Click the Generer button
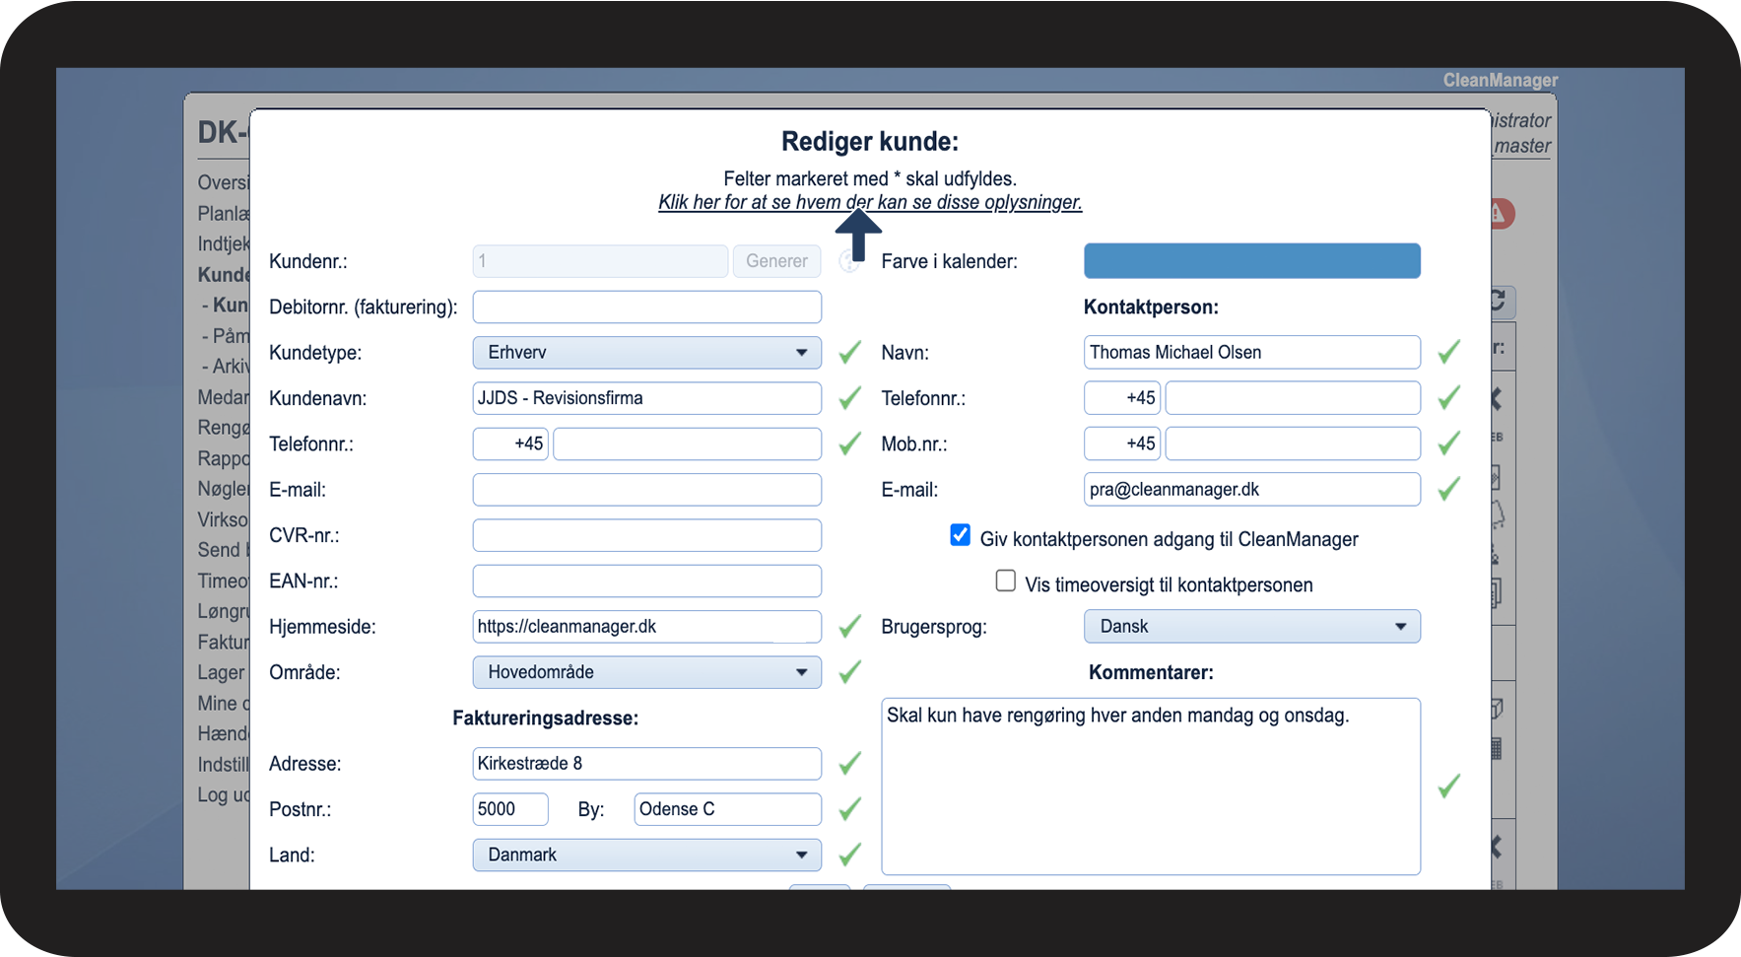 point(776,261)
